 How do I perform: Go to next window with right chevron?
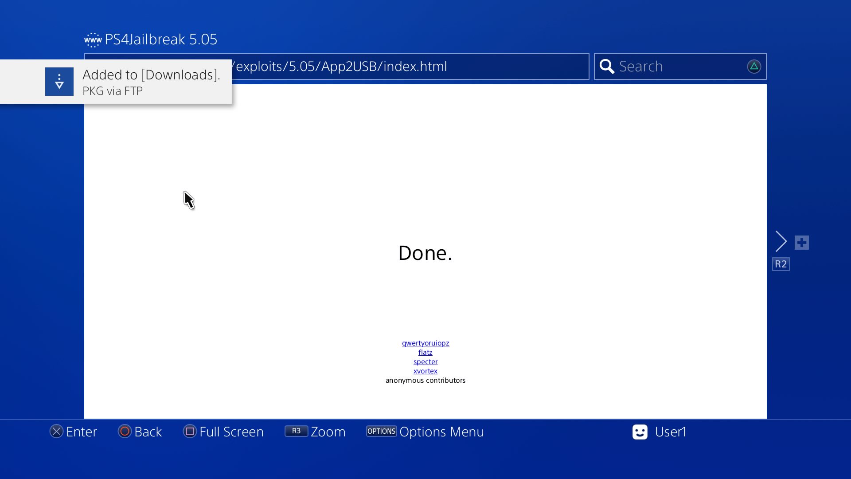point(781,241)
